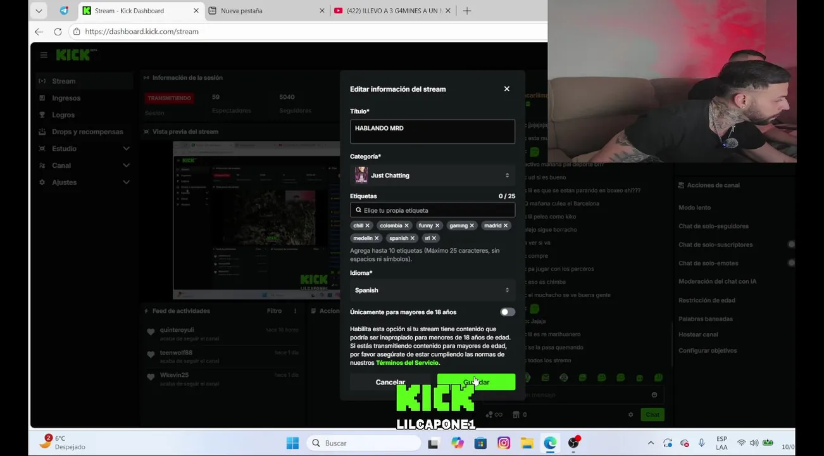Show hidden system tray icons
Screen dimensions: 824x456
[x=651, y=443]
